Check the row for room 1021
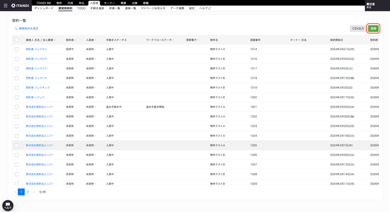Viewport: 390px width, 212px height. (x=17, y=107)
